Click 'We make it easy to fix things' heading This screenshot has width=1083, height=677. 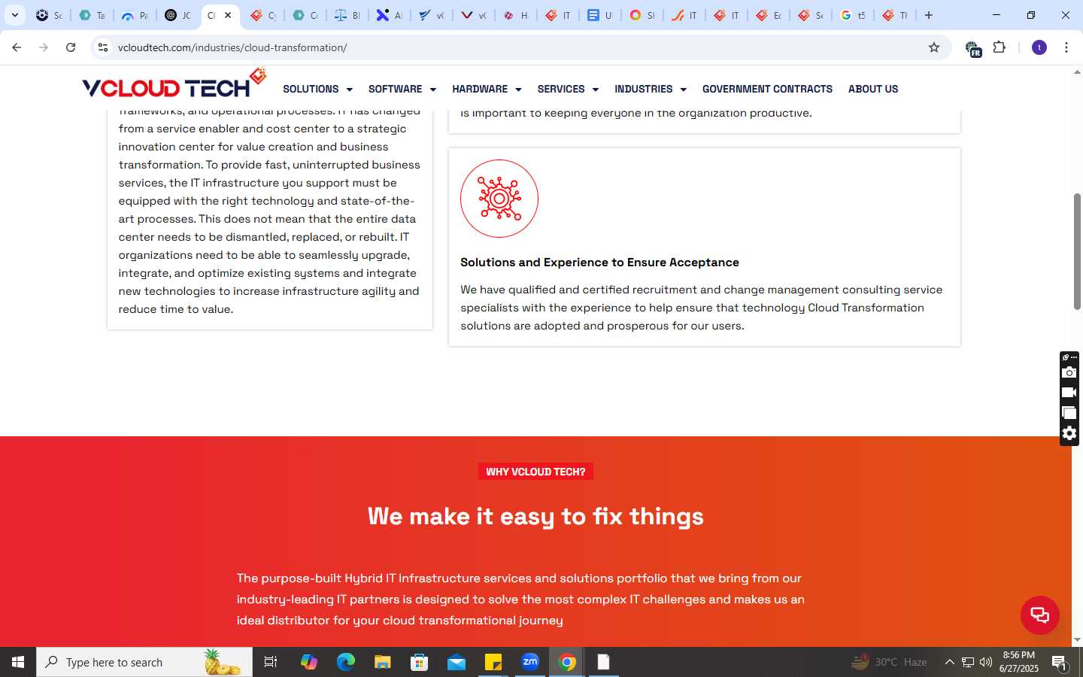coord(535,517)
